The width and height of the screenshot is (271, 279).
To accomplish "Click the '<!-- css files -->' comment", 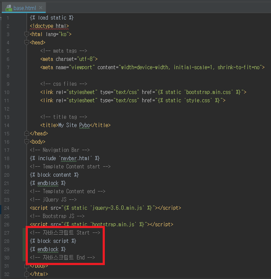I will (x=64, y=84).
